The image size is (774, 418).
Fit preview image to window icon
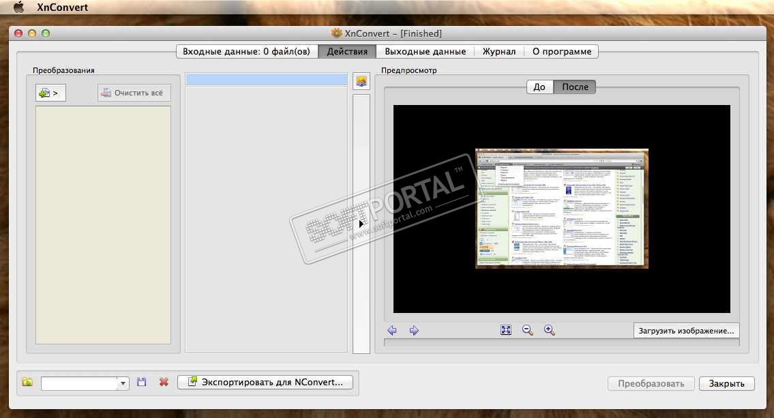click(x=506, y=329)
